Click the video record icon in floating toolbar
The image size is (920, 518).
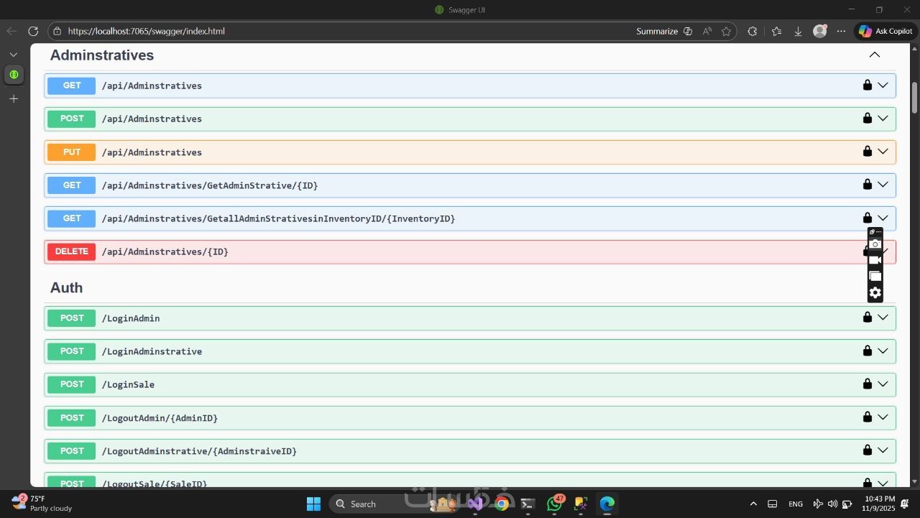(875, 259)
